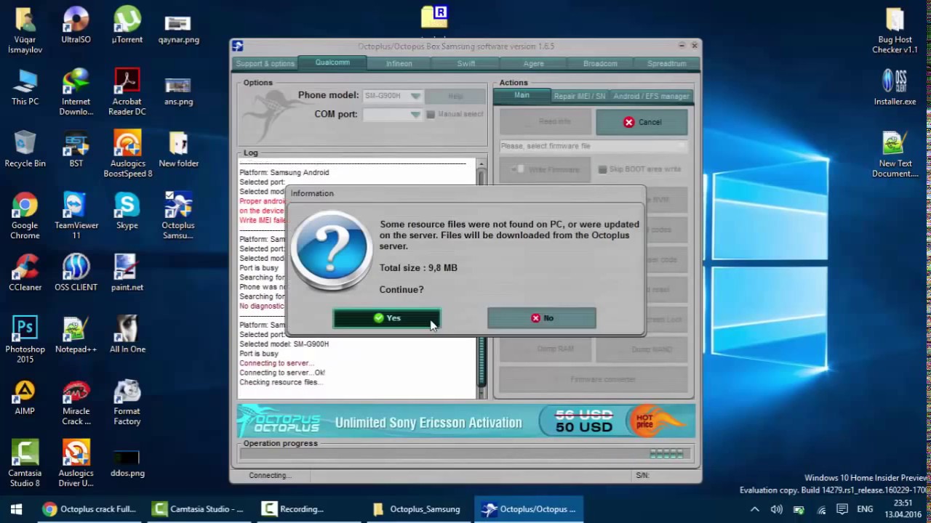Viewport: 931px width, 523px height.
Task: Click the Operation progress bar
Action: pyautogui.click(x=465, y=454)
